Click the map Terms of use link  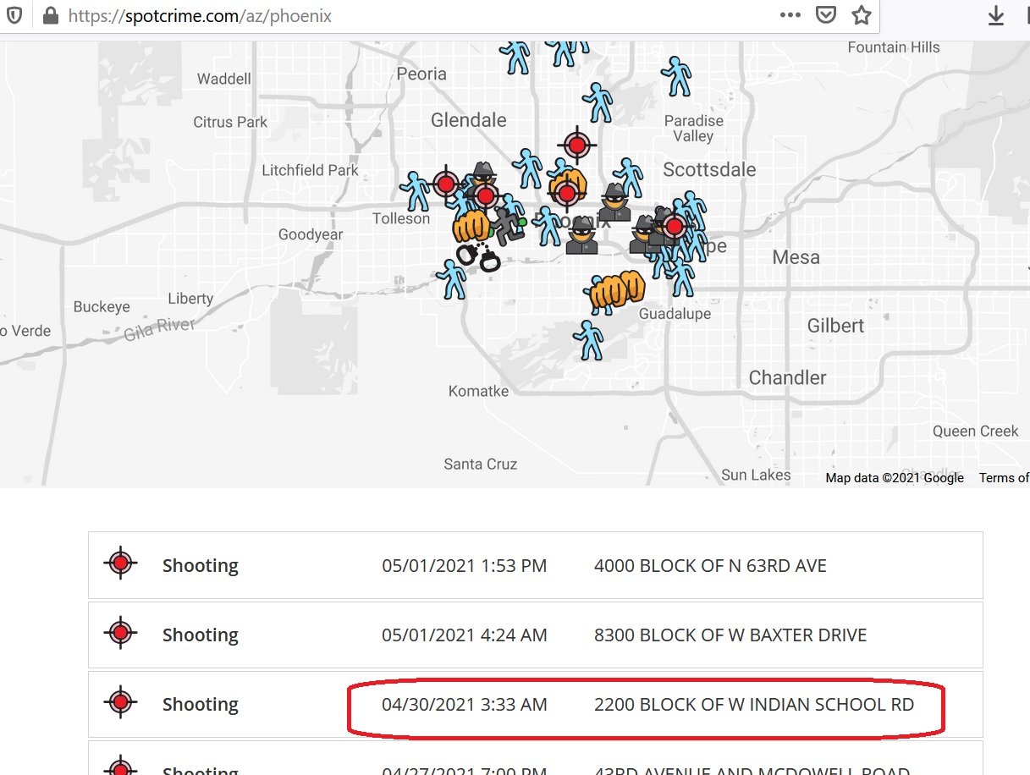(x=1004, y=478)
